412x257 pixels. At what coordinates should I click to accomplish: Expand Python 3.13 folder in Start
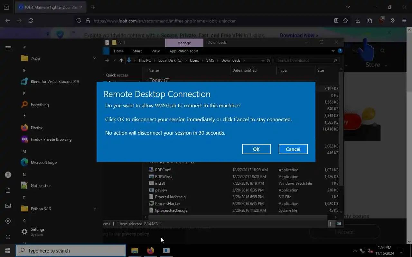tap(58, 208)
